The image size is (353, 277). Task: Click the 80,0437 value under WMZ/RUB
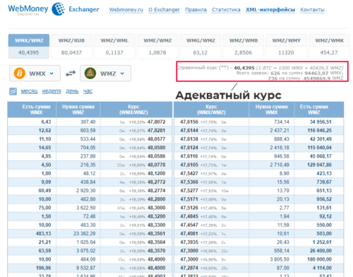pos(71,52)
